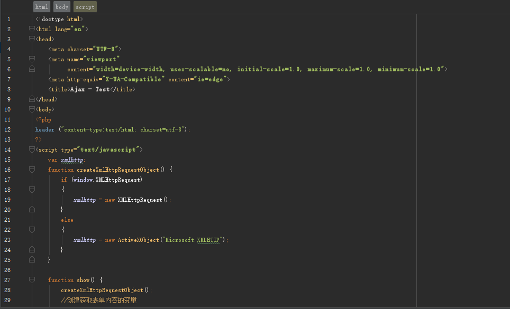Collapse the html tag fold on line 2
510x309 pixels.
coord(32,29)
